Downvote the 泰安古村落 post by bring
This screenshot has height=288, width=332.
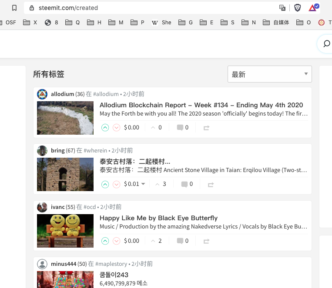click(117, 184)
